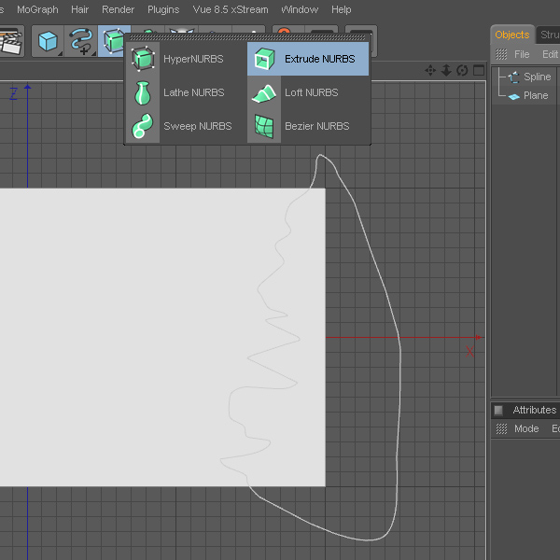Click the Attributes panel grip icon
Viewport: 560px width, 560px height.
click(501, 428)
